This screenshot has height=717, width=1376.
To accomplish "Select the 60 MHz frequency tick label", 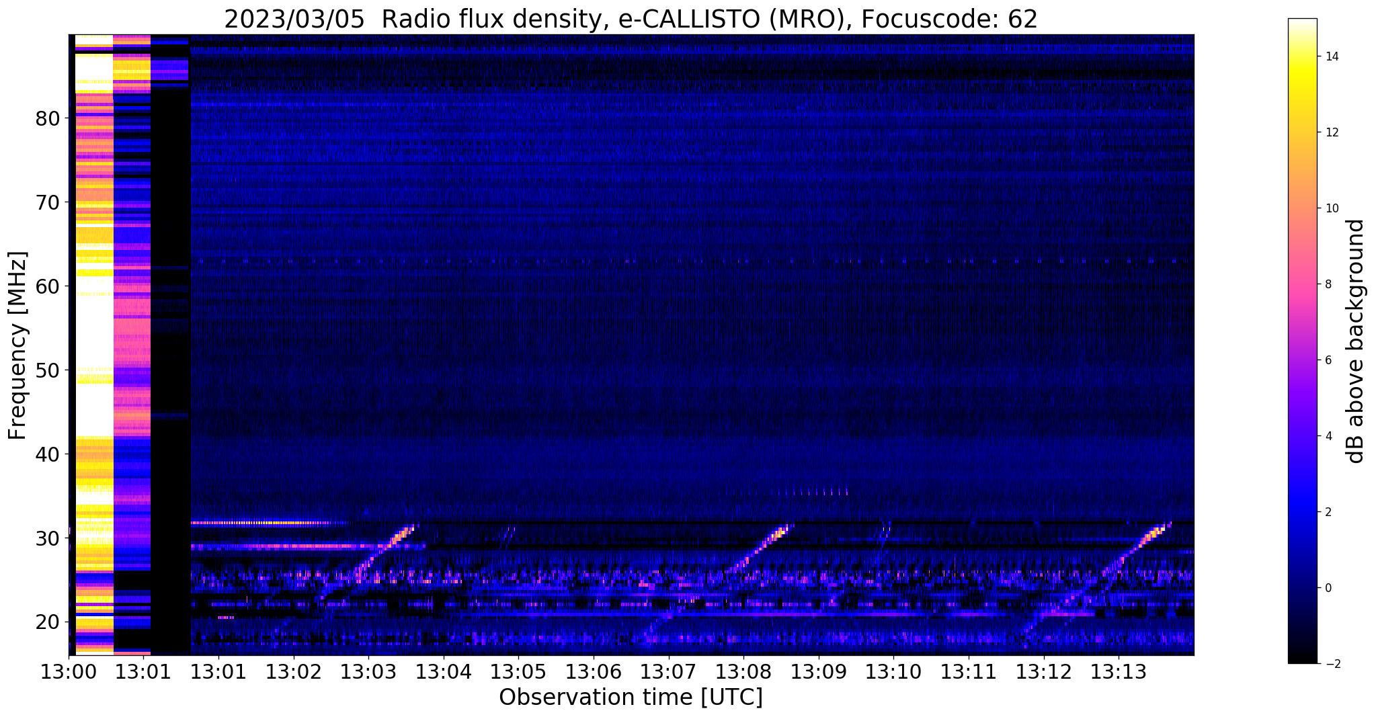I will 48,286.
